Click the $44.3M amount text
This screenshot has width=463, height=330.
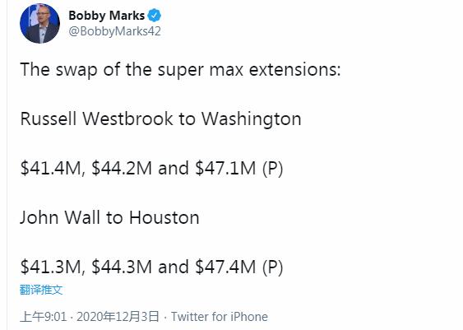tap(122, 267)
